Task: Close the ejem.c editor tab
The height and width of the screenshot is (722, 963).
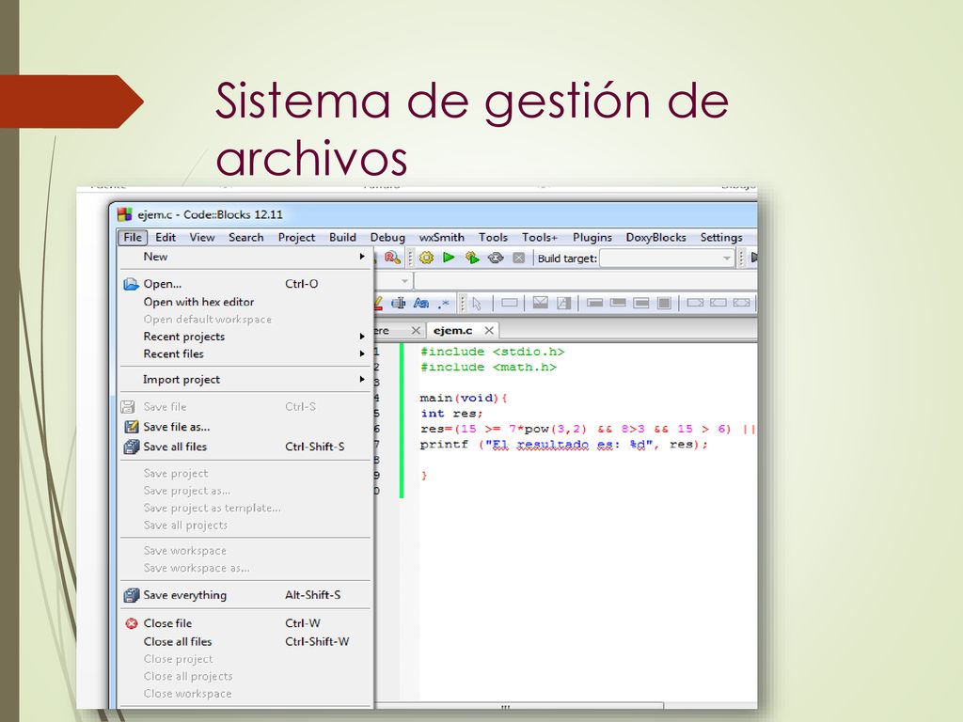Action: point(489,330)
